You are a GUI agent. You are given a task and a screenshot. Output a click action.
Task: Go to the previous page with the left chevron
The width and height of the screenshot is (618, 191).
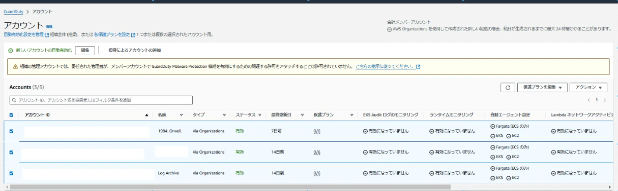click(x=589, y=100)
